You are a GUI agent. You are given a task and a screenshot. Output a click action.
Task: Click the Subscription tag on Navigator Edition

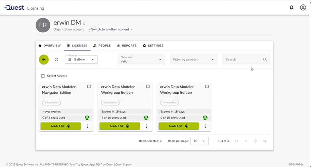[51, 103]
